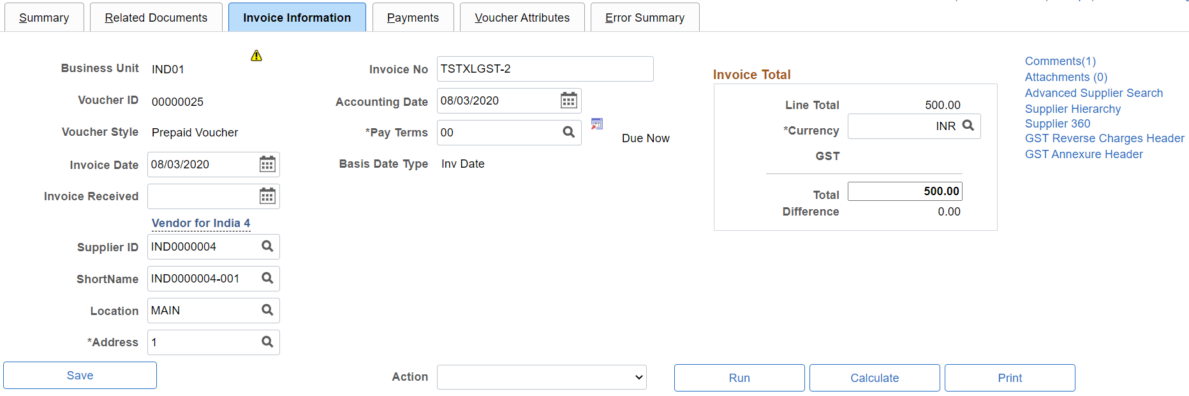1189x396 pixels.
Task: Open the Vendor for India 4 link
Action: pyautogui.click(x=200, y=223)
